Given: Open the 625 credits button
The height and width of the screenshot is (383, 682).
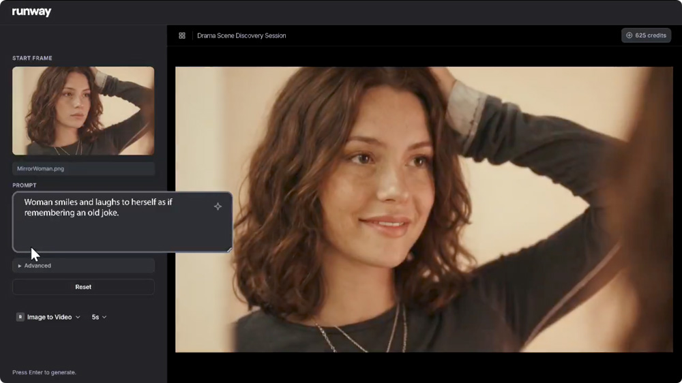Looking at the screenshot, I should pos(646,35).
